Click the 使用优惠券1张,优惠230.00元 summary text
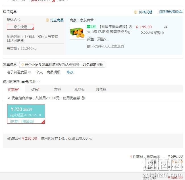185x180 pixels. coord(66,138)
